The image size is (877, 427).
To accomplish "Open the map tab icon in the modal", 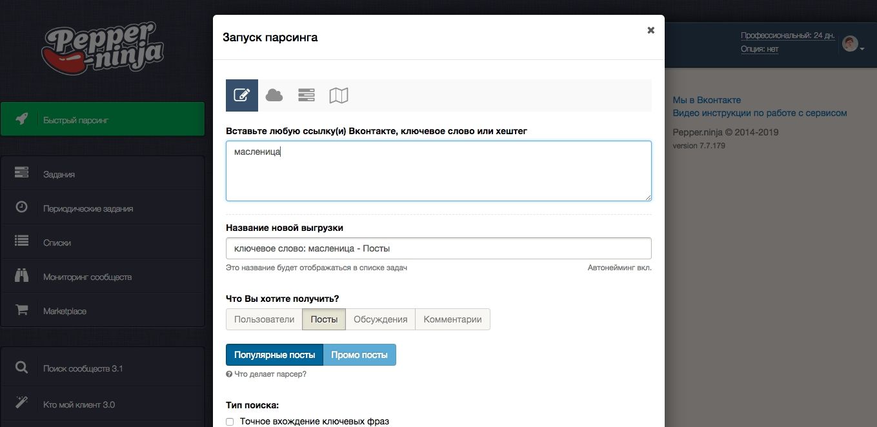I will [x=339, y=95].
